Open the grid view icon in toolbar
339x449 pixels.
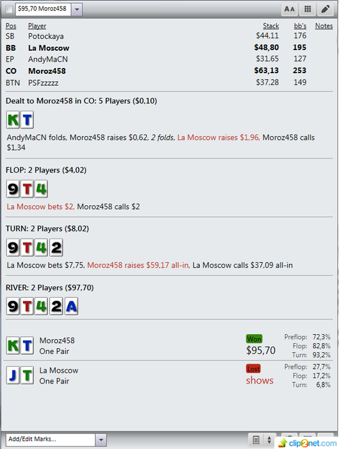(x=307, y=9)
